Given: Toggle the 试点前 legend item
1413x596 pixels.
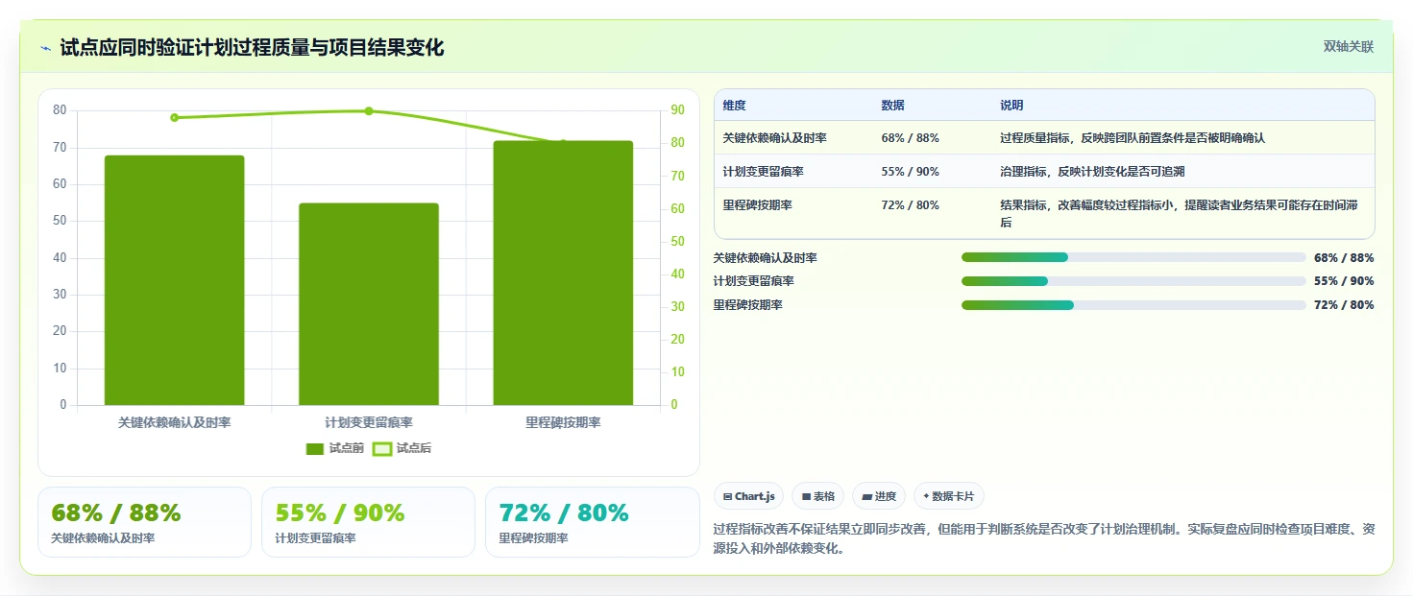Looking at the screenshot, I should click(335, 448).
